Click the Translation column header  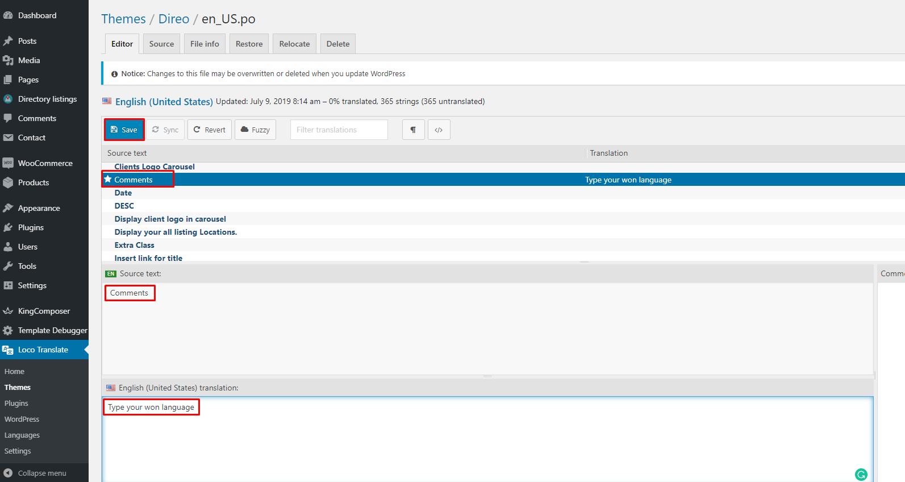[609, 153]
